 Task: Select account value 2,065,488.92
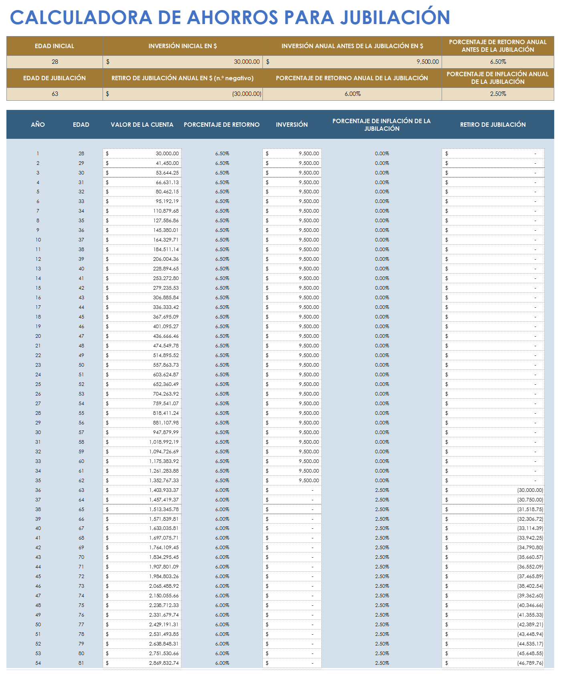click(x=142, y=586)
